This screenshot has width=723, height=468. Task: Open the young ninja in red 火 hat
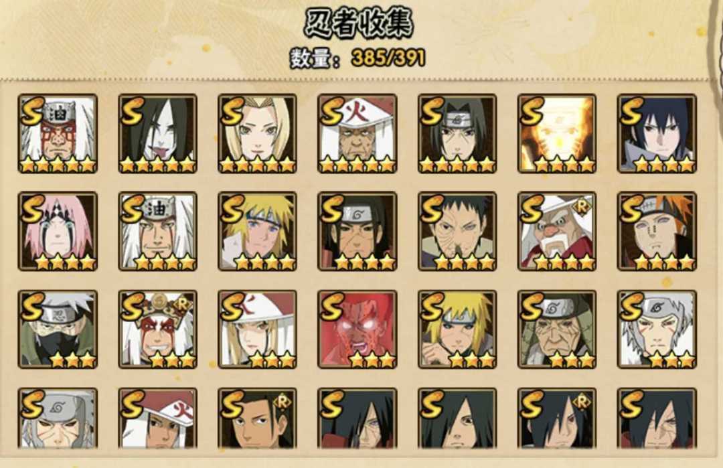tap(158, 418)
